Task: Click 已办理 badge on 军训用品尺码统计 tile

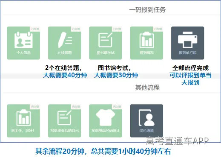Action: (x=117, y=107)
